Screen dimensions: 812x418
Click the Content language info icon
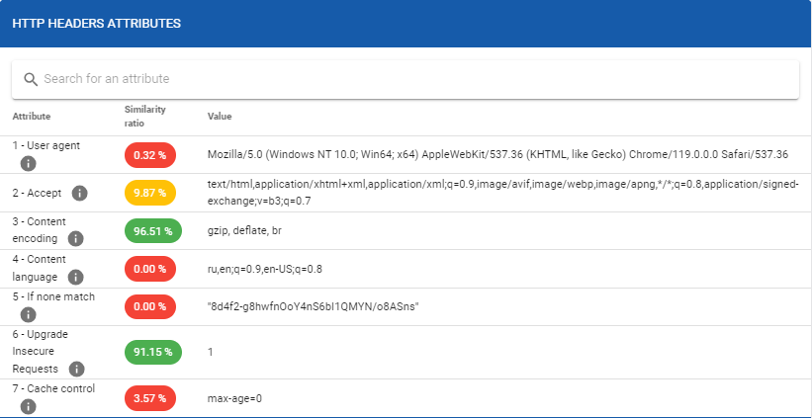[x=76, y=277]
